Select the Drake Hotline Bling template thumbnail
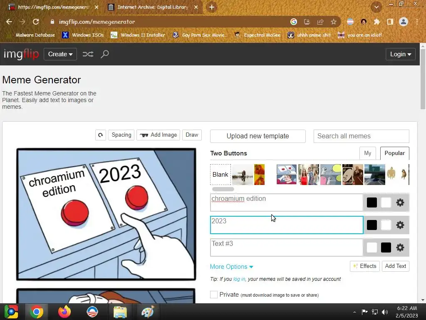This screenshot has height=320, width=426. click(260, 175)
